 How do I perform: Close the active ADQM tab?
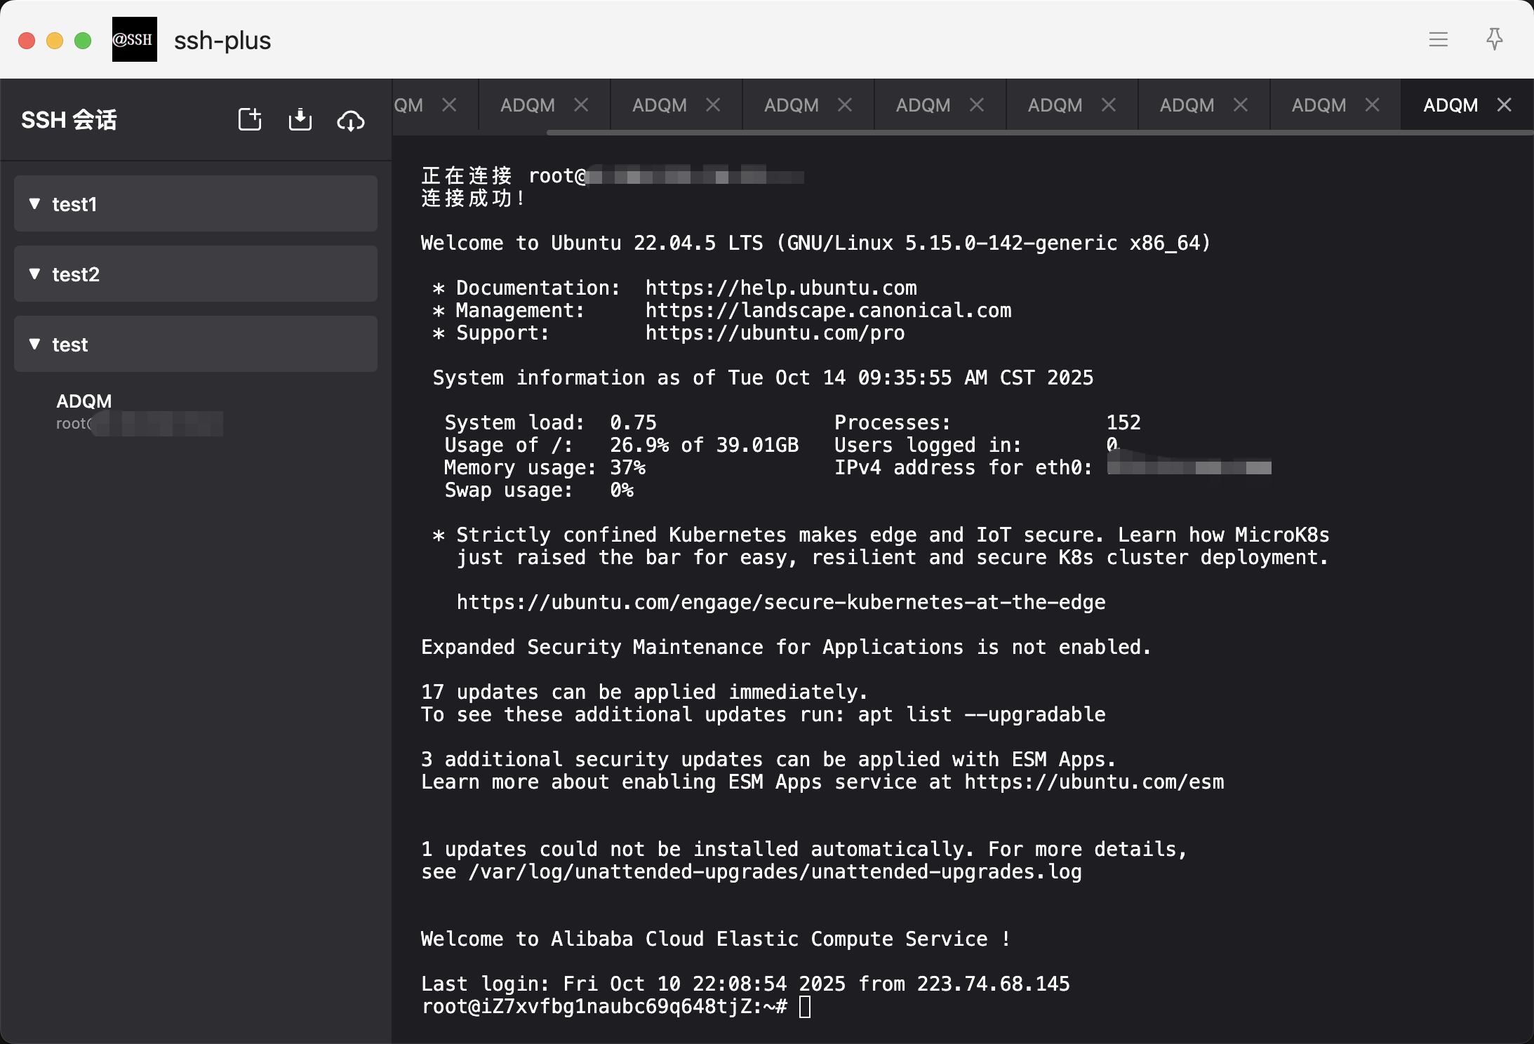click(x=1504, y=105)
